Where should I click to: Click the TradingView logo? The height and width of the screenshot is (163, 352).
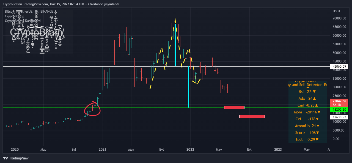(16, 158)
